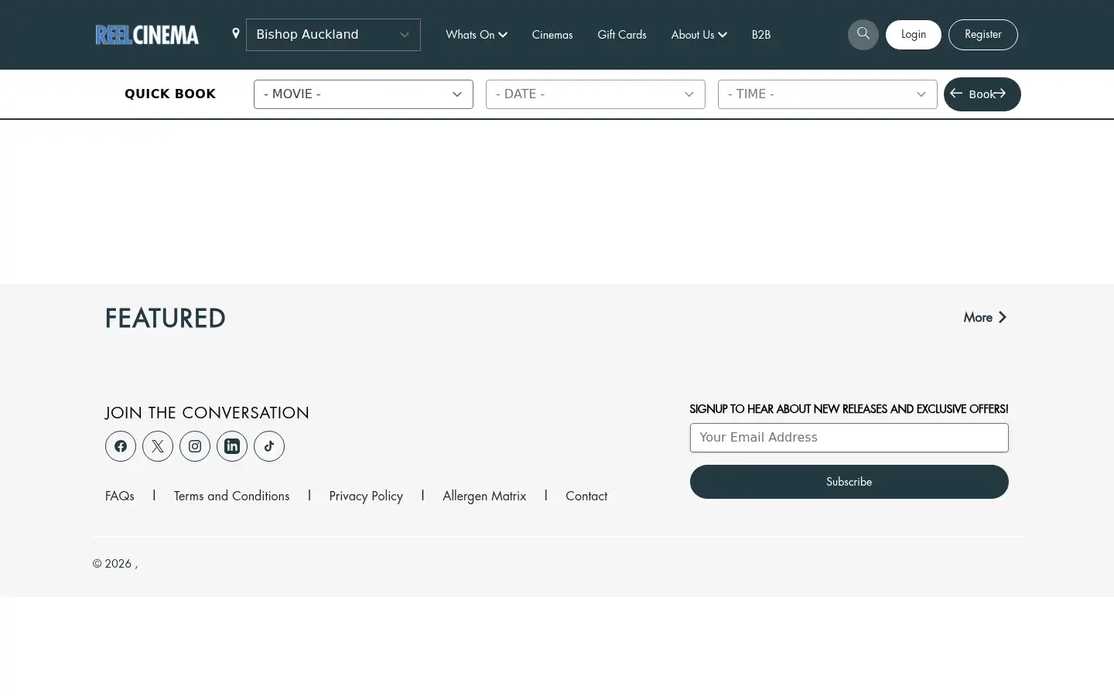The height and width of the screenshot is (696, 1114).
Task: Click the Subscribe button
Action: [x=849, y=482]
